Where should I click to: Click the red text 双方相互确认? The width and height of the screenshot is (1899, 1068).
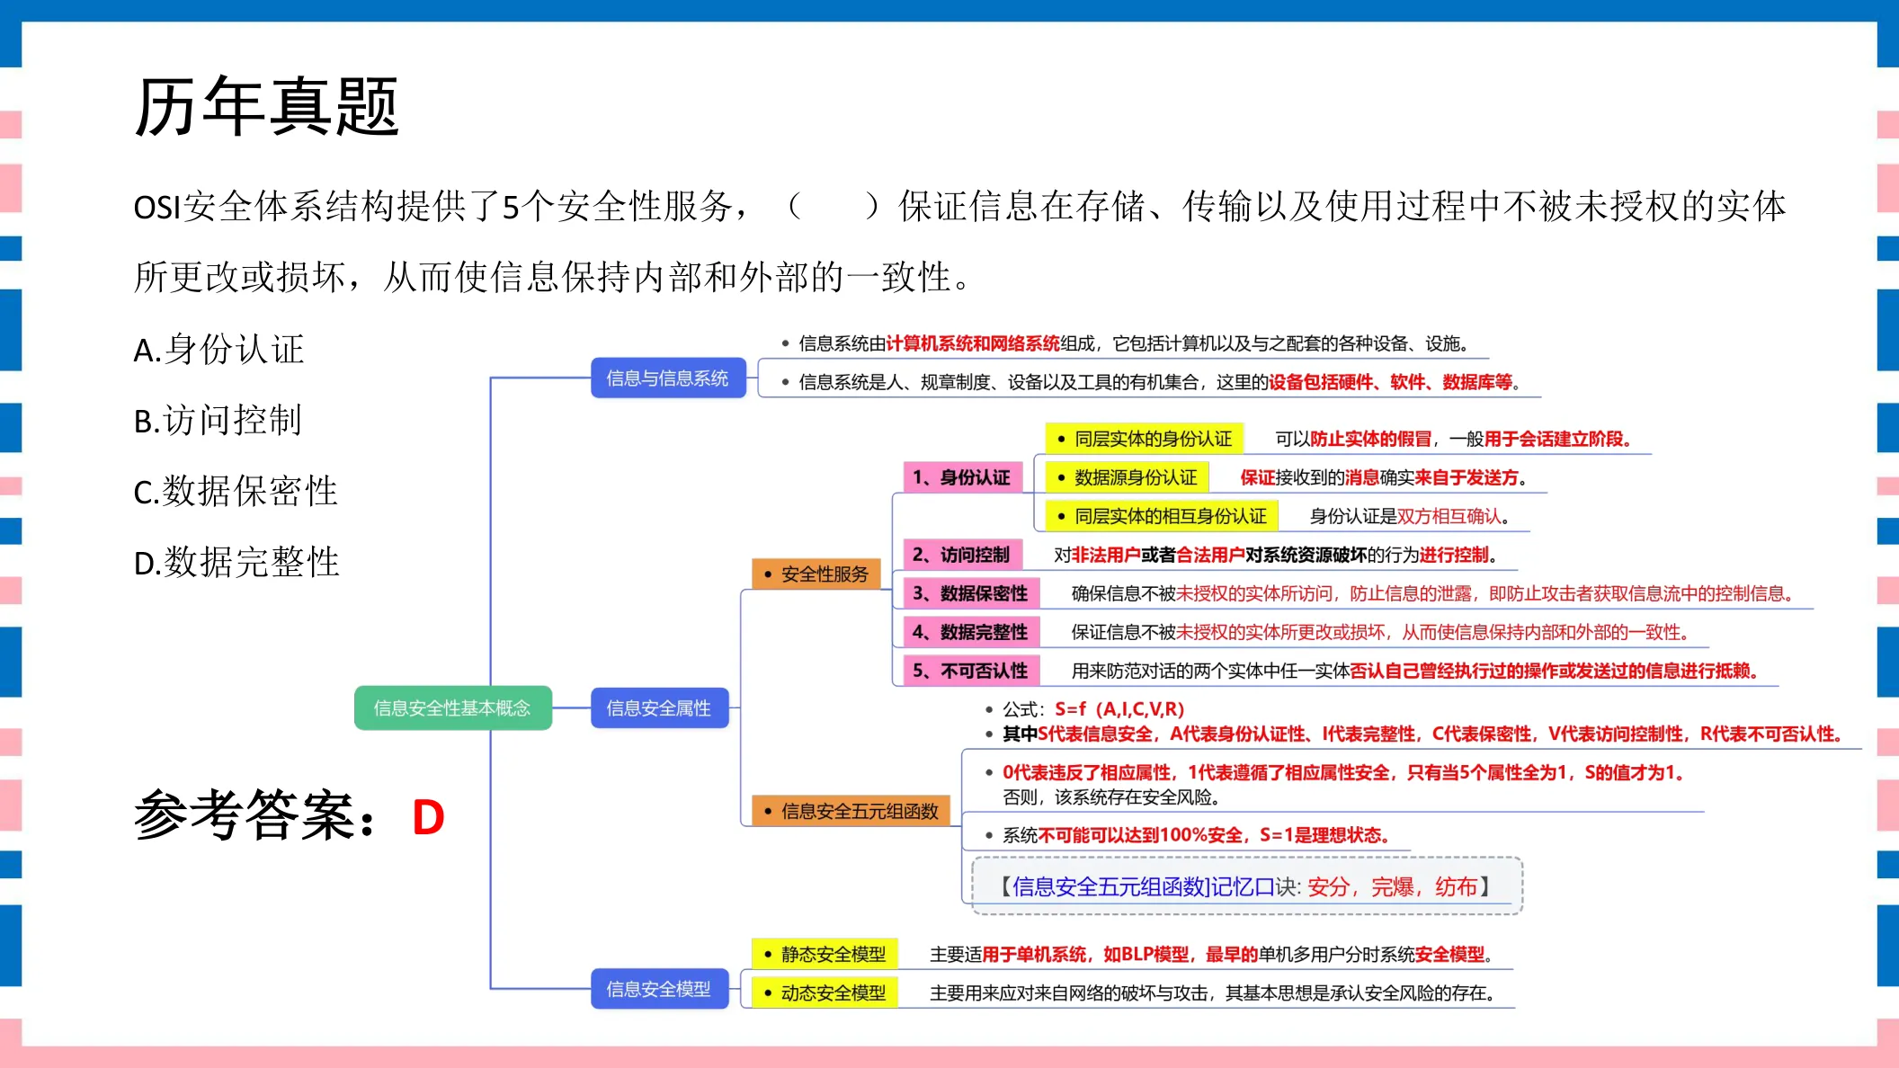tap(1449, 516)
